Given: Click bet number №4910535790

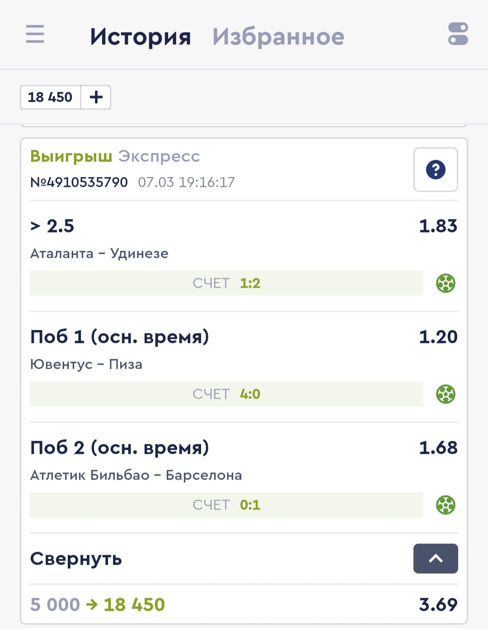Looking at the screenshot, I should pyautogui.click(x=79, y=182).
